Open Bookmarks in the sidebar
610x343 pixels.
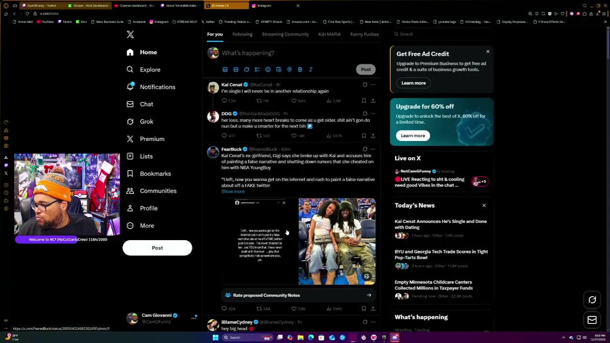pyautogui.click(x=149, y=174)
